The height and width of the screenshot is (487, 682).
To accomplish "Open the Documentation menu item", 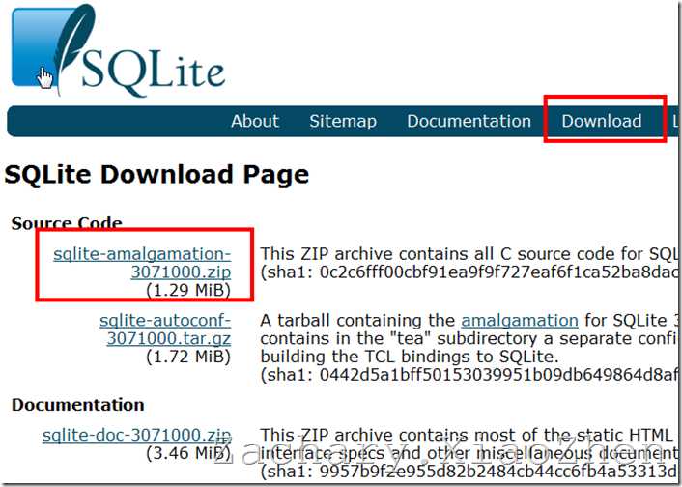I will click(469, 121).
